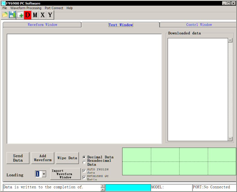Open the Waveform Processing menu
Image resolution: width=237 pixels, height=192 pixels.
26,8
